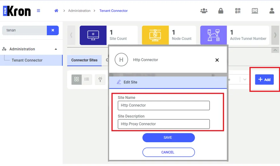
Task: Go to home via breadcrumb icon
Action: pyautogui.click(x=56, y=11)
